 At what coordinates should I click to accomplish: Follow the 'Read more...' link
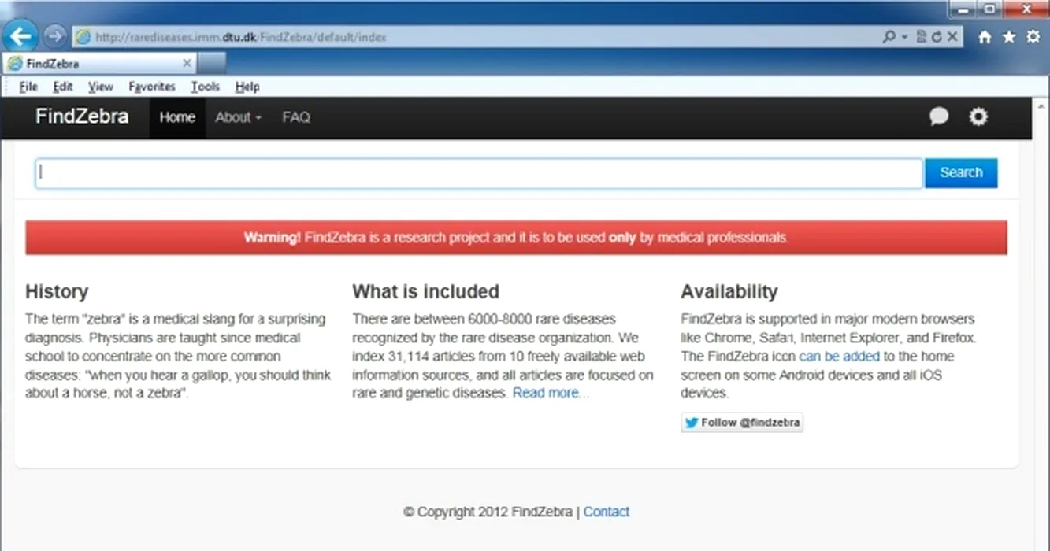pyautogui.click(x=550, y=393)
